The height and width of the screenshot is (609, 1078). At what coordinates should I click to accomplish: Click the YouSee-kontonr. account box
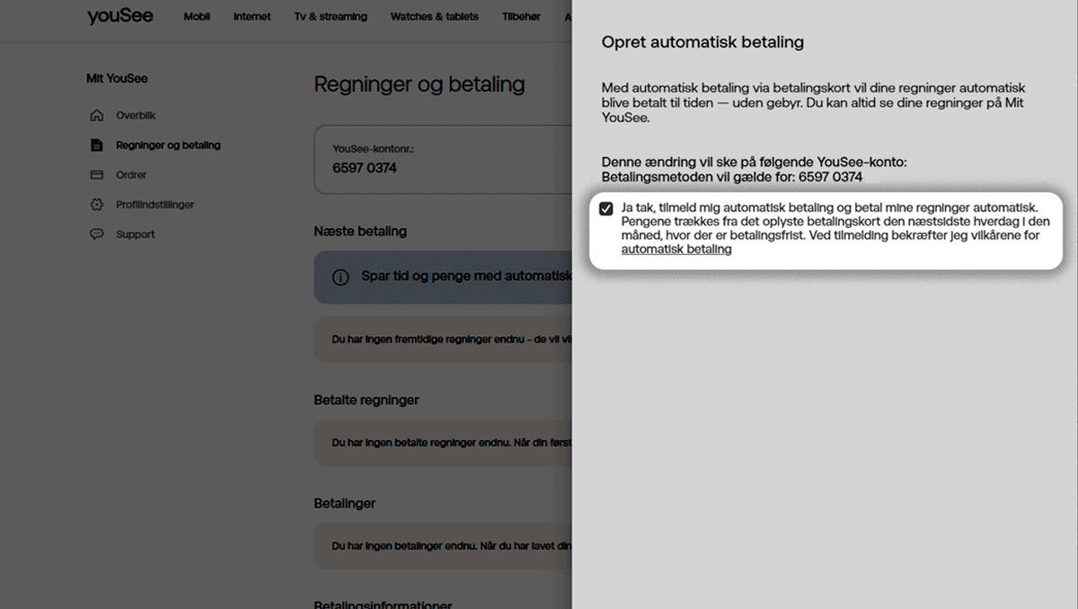tap(442, 159)
